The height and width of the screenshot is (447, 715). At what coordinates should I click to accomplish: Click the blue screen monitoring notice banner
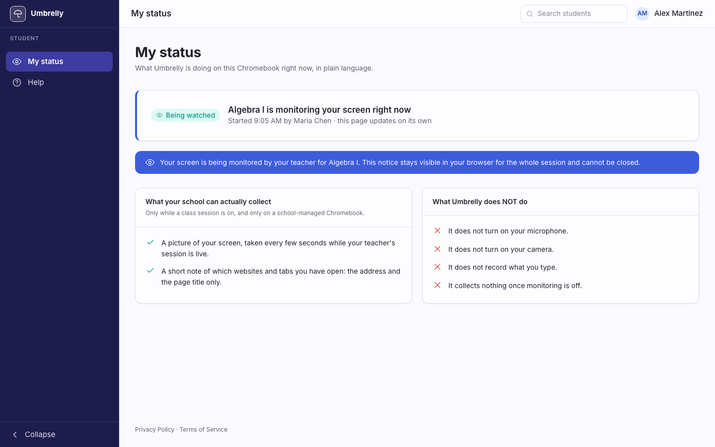tap(417, 162)
